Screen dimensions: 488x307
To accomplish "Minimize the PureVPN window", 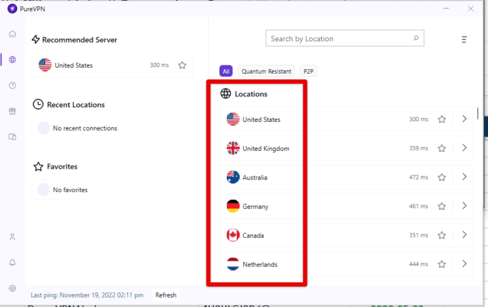I will 446,8.
